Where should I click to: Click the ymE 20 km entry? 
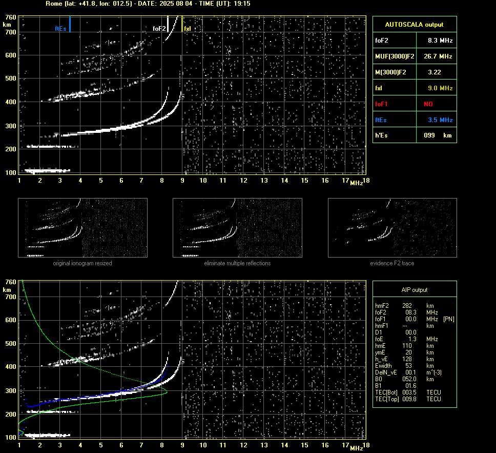pyautogui.click(x=404, y=352)
